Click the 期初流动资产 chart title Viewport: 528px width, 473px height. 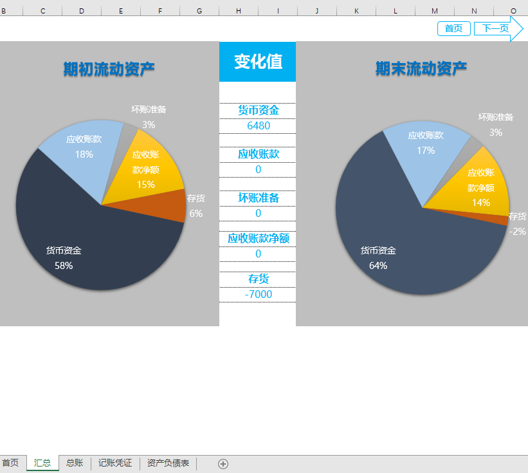(109, 69)
